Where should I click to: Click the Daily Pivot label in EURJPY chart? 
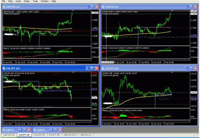[x=164, y=99]
